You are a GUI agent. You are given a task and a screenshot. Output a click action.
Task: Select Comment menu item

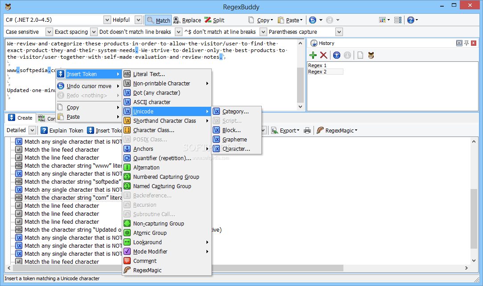(x=167, y=261)
